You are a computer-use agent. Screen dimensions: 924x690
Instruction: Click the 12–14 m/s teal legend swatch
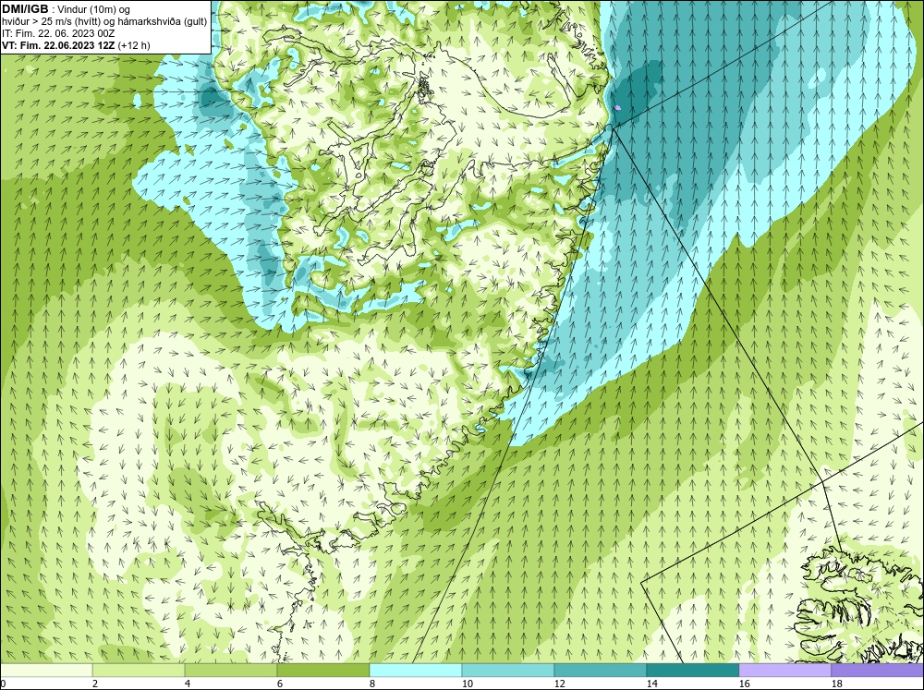click(600, 670)
